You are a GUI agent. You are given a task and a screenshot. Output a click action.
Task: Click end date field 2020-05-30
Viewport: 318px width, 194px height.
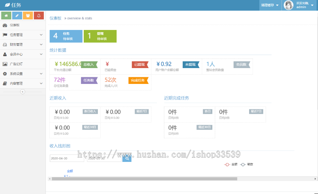(104, 158)
